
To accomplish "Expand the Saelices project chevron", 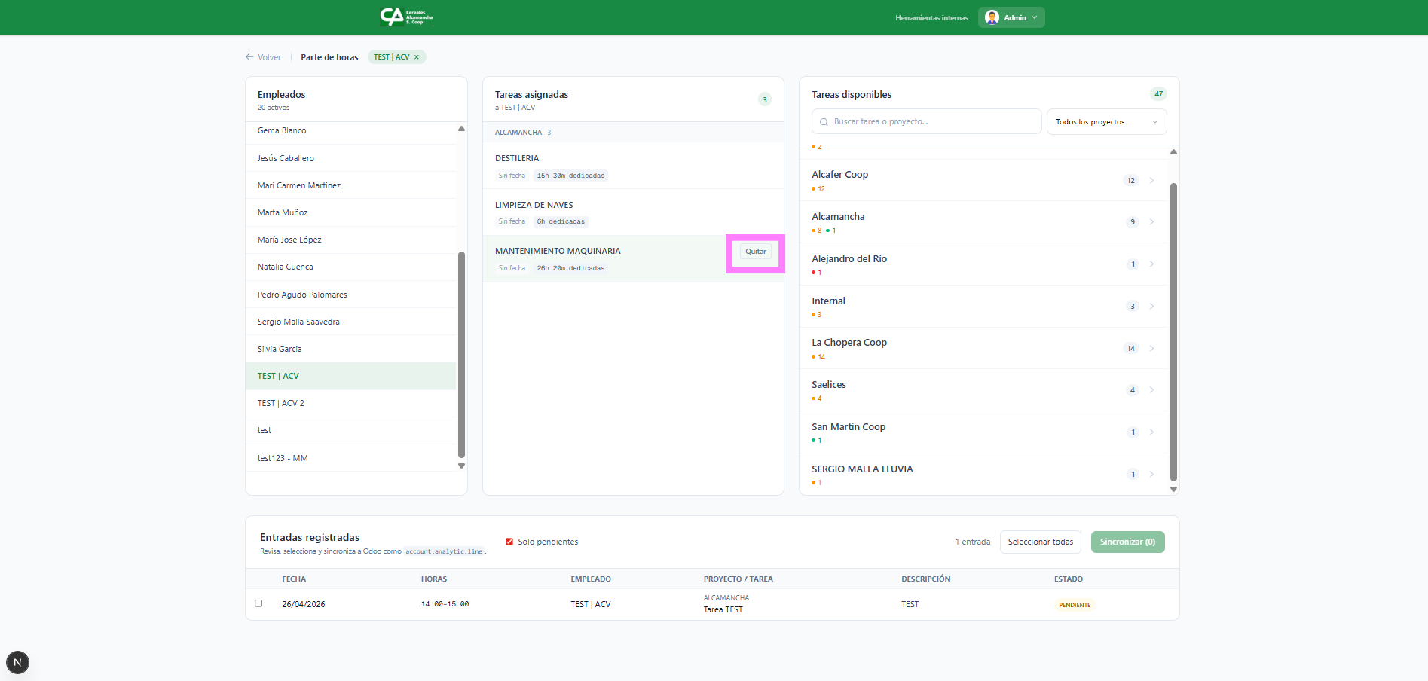I will click(x=1151, y=390).
